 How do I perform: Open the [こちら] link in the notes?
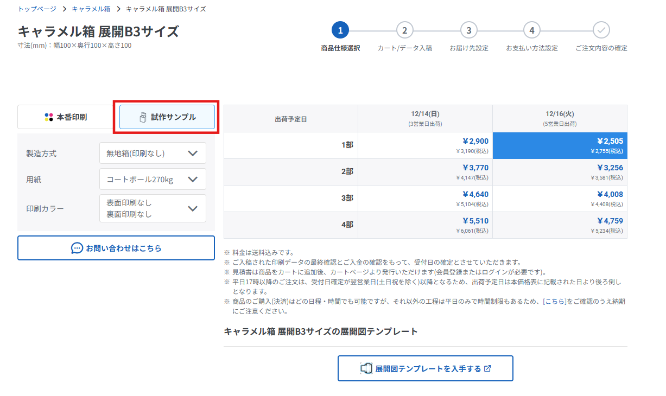pyautogui.click(x=556, y=301)
